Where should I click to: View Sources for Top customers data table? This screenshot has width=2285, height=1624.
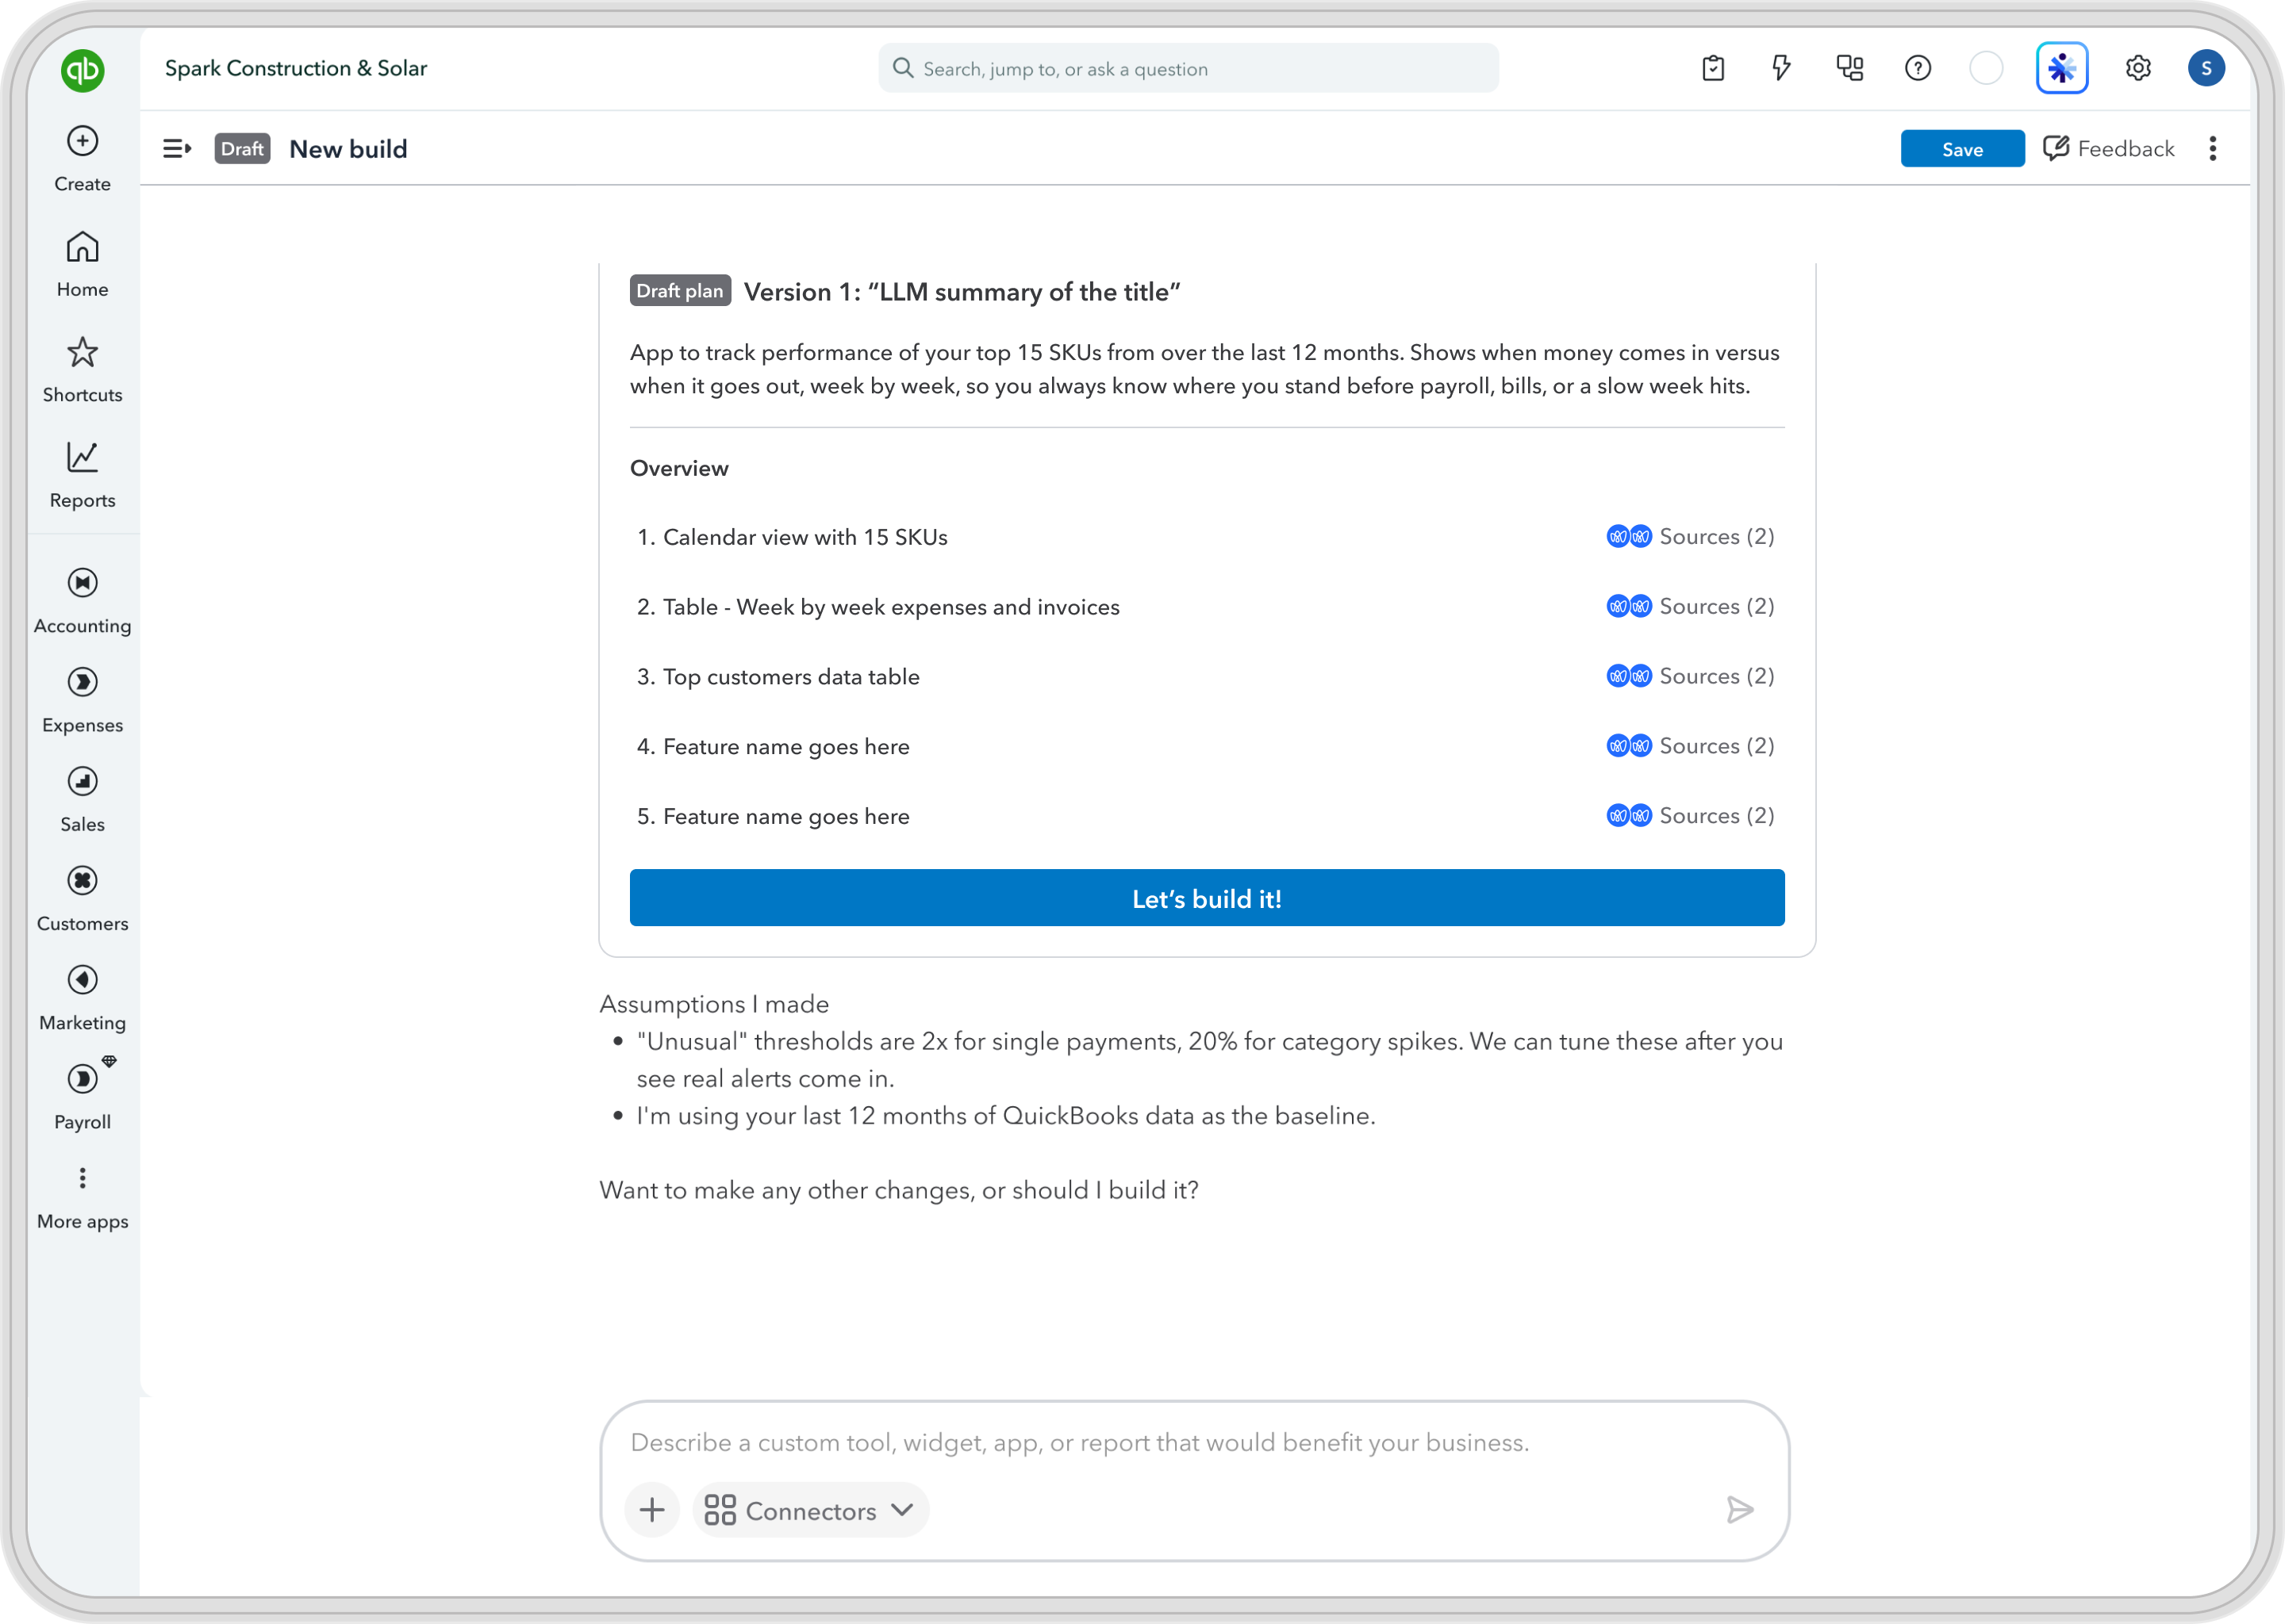click(1690, 677)
